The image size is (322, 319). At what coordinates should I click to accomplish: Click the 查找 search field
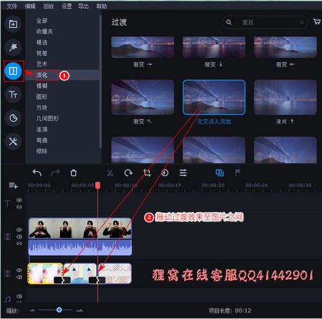pos(265,22)
